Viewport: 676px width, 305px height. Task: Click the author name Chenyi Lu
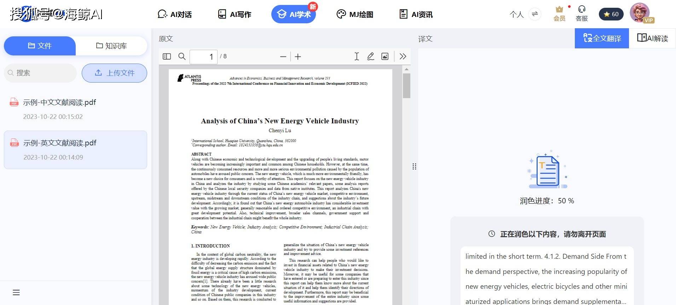(280, 131)
